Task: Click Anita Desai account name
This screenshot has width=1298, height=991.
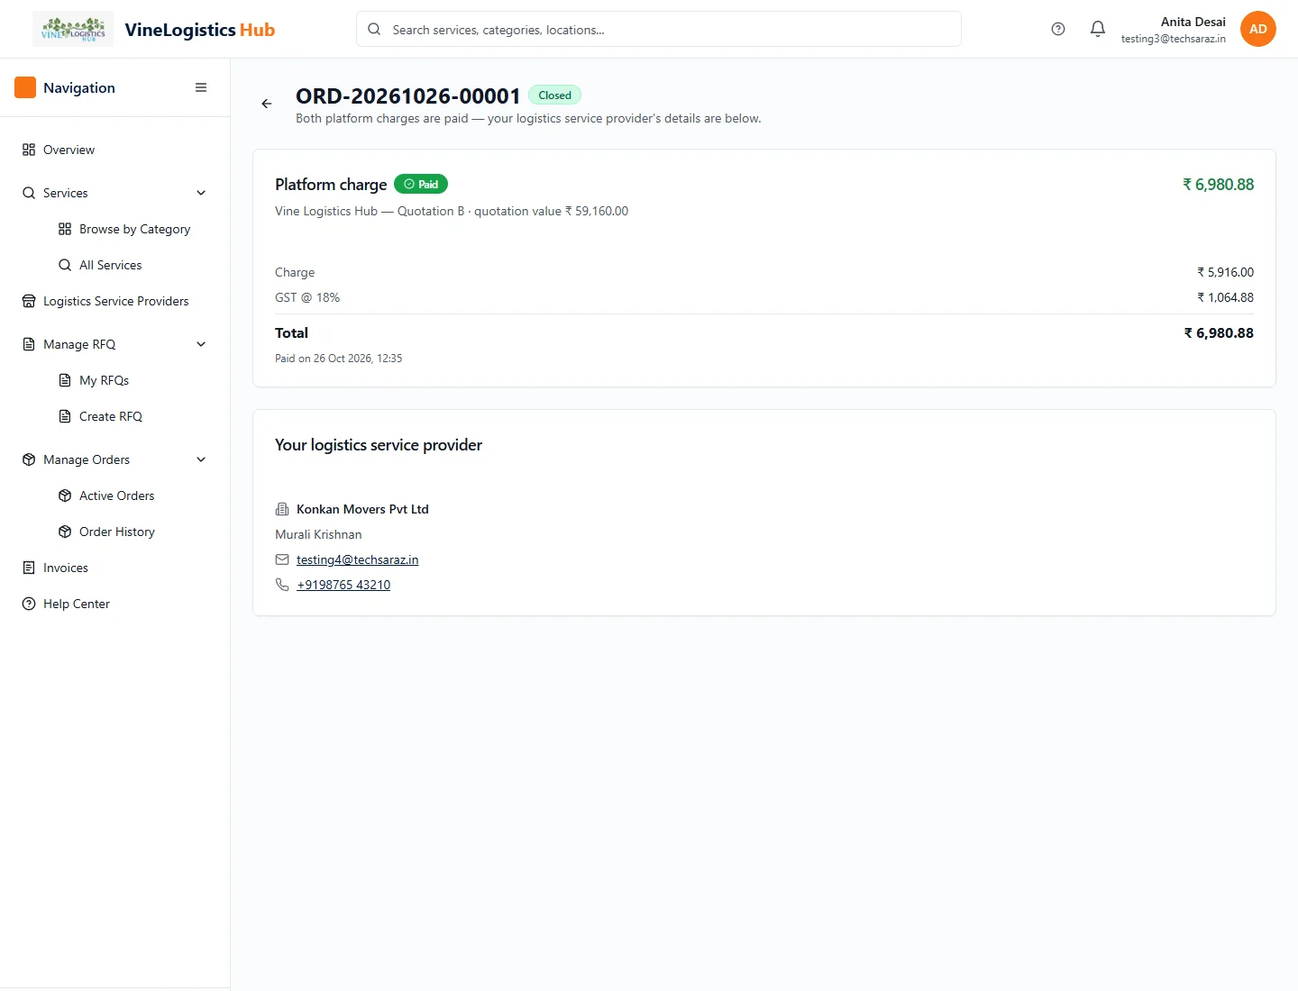Action: point(1193,22)
